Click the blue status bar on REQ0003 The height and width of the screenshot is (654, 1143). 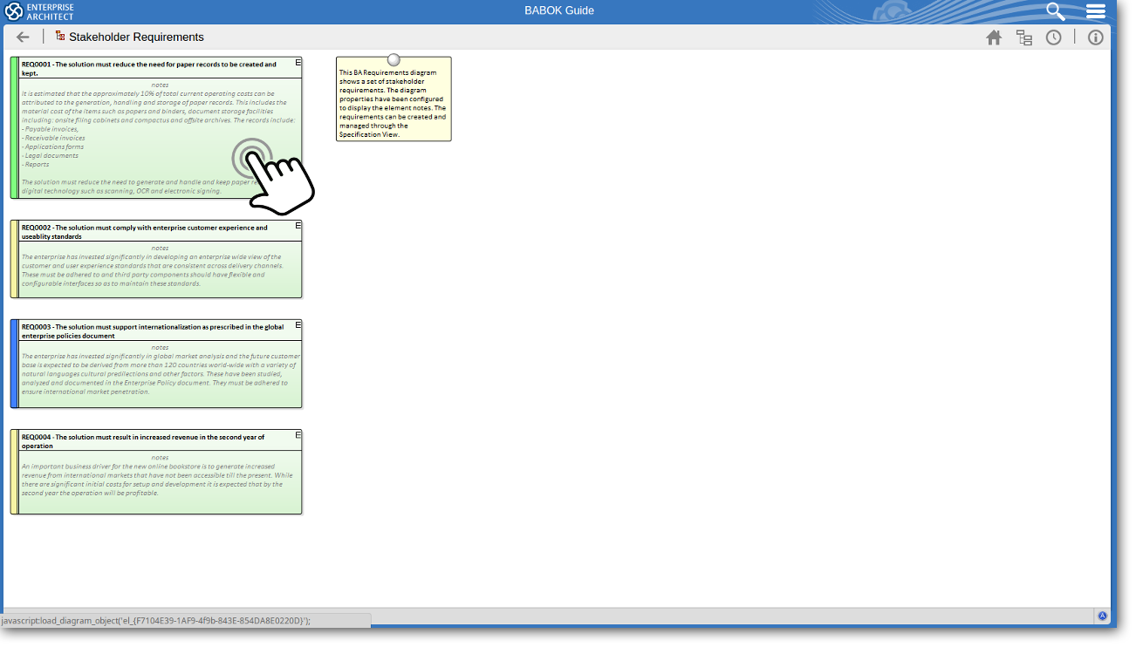(x=14, y=364)
